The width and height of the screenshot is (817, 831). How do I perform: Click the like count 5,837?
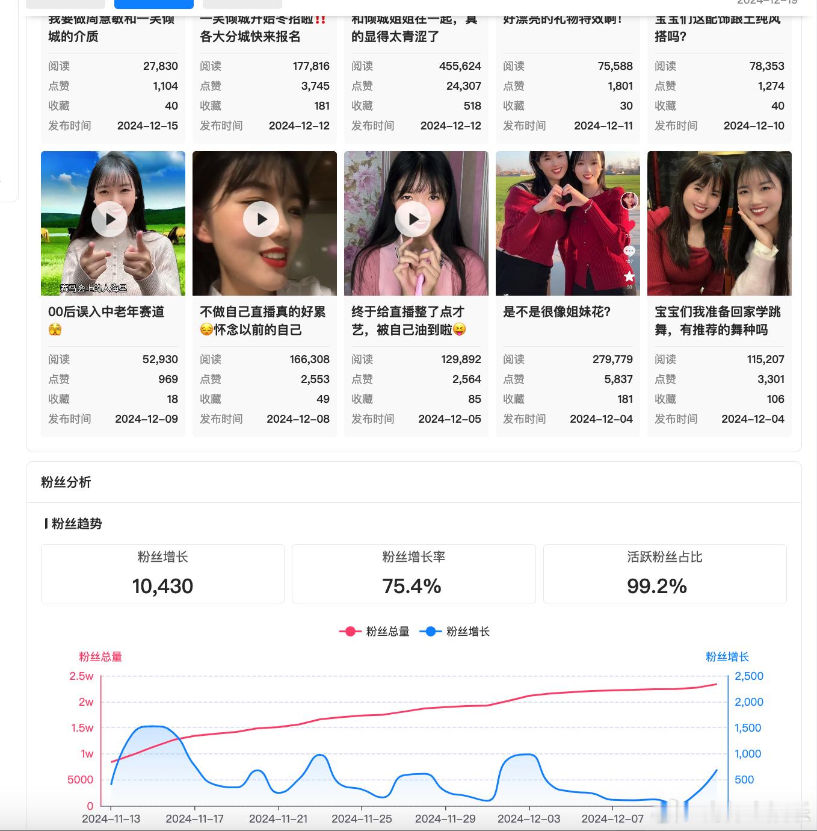point(618,379)
